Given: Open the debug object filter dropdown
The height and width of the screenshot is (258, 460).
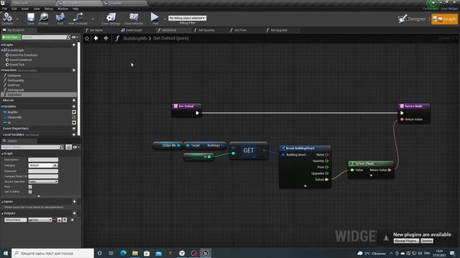Looking at the screenshot, I should (x=187, y=18).
